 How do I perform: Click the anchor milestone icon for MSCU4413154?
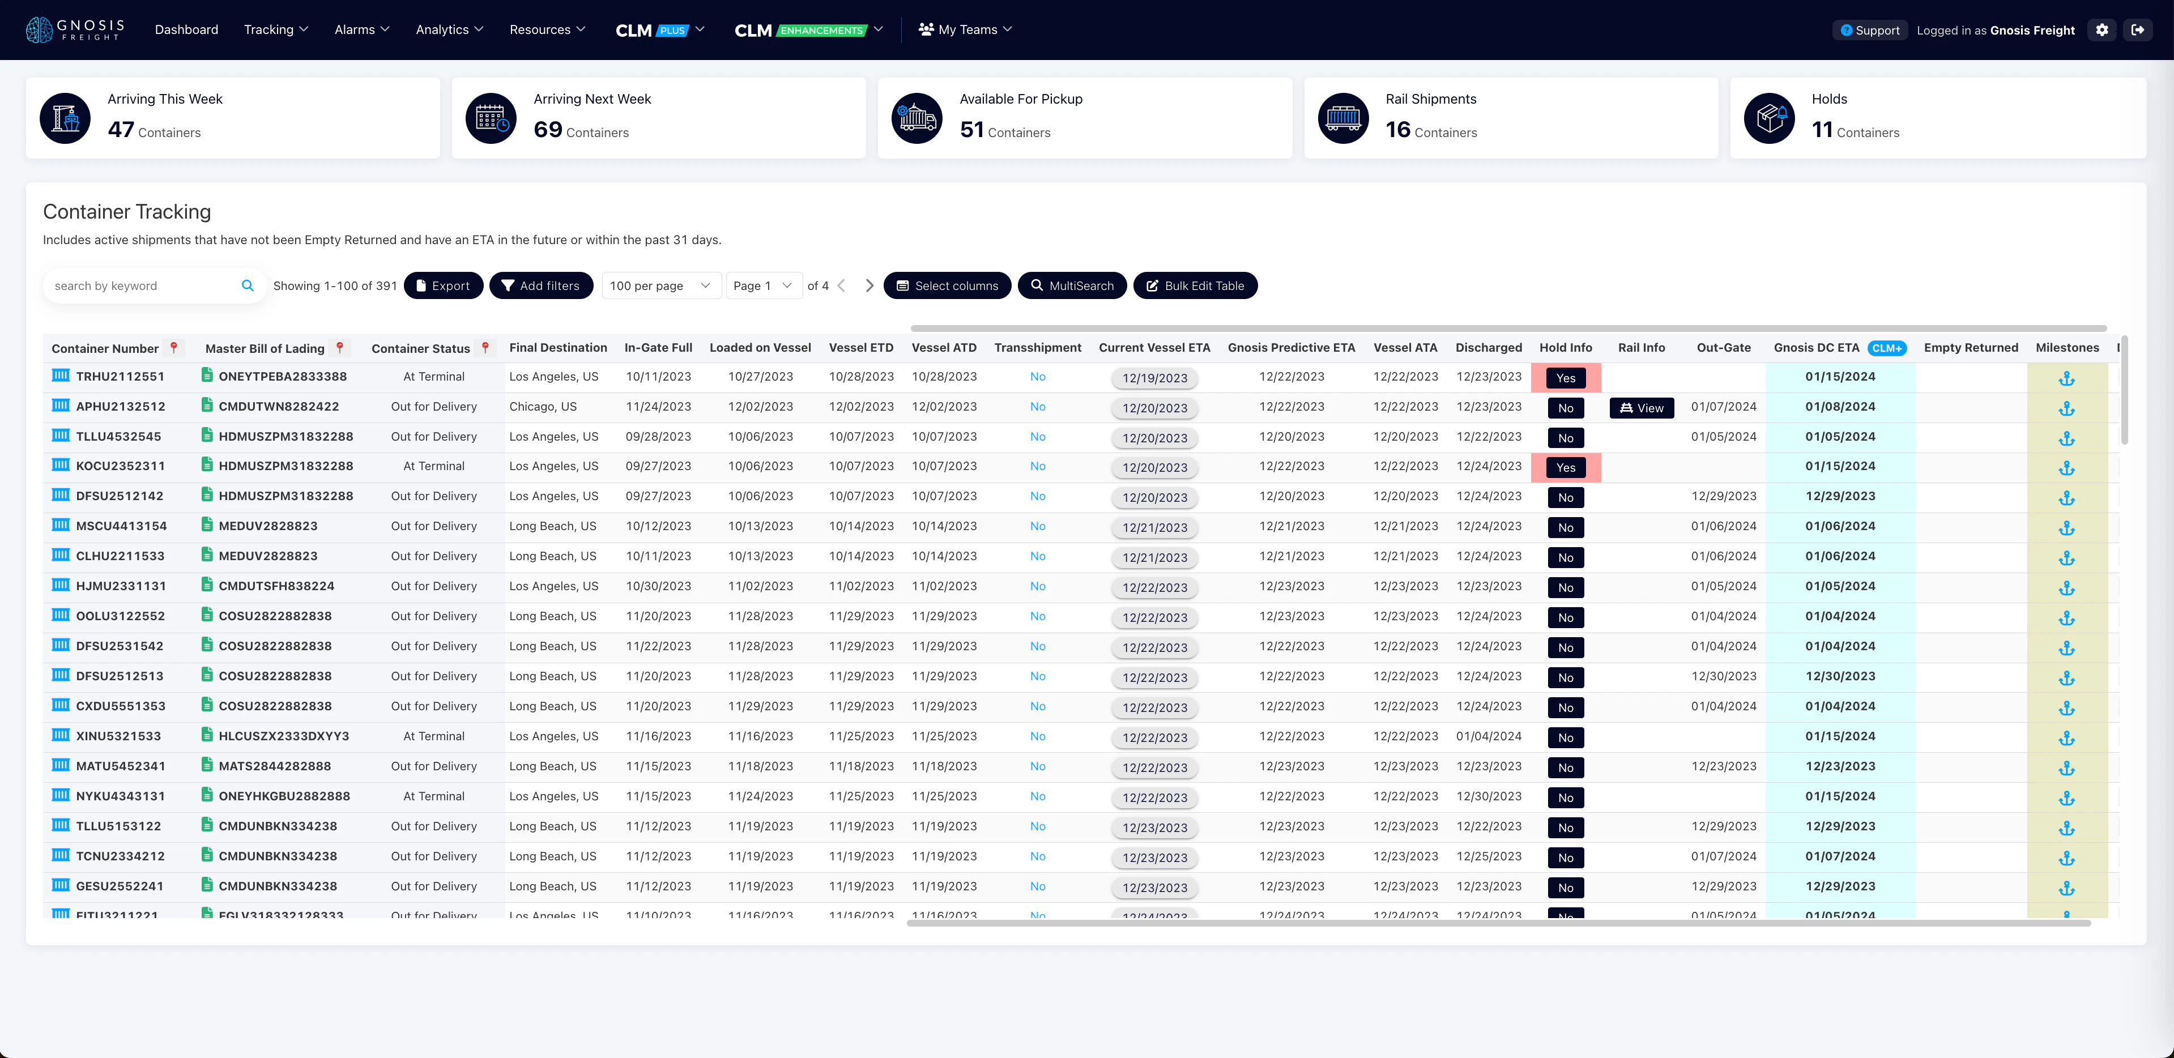click(x=2068, y=527)
